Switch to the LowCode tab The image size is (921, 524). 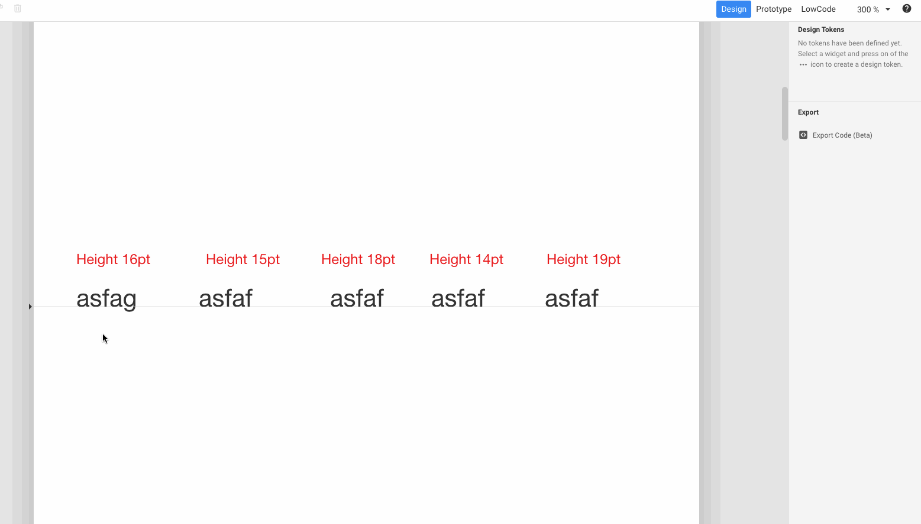[x=818, y=9]
